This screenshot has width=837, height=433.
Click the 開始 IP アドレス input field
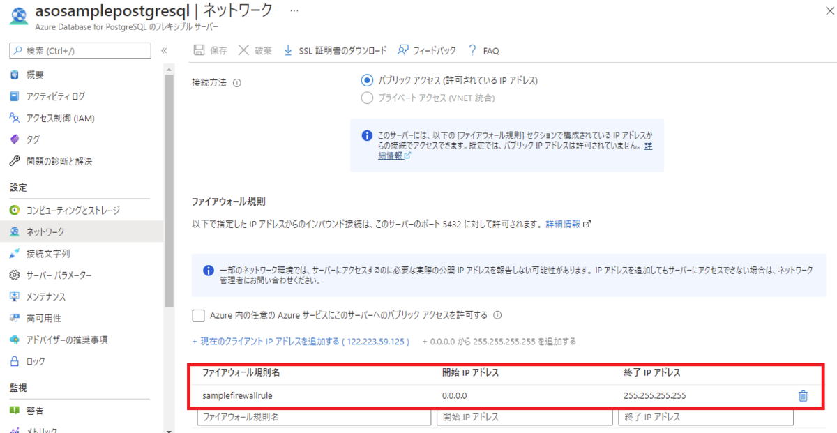click(525, 418)
